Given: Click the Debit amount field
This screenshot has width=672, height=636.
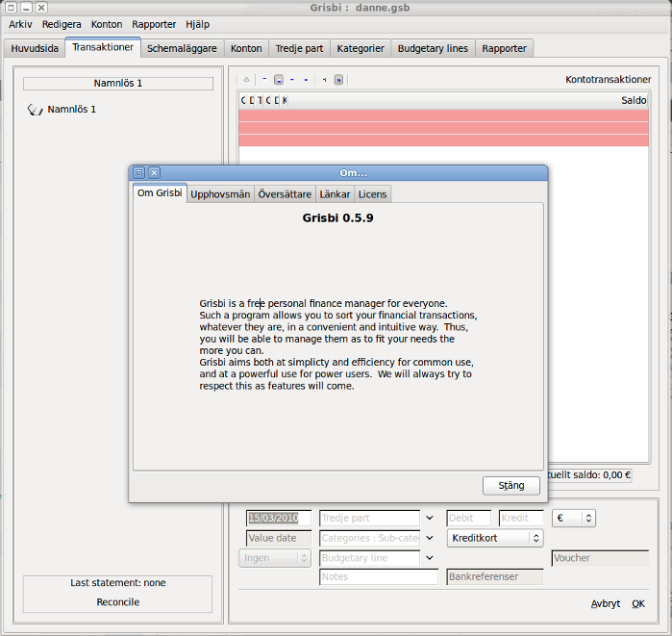Looking at the screenshot, I should pyautogui.click(x=468, y=518).
